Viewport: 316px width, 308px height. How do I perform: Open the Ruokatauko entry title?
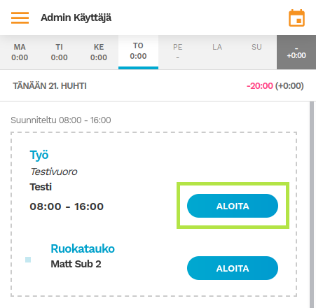[83, 248]
